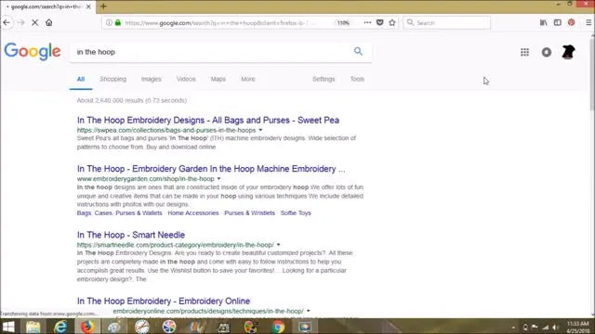Close the google.com search tab
This screenshot has width=595, height=334.
(x=88, y=6)
